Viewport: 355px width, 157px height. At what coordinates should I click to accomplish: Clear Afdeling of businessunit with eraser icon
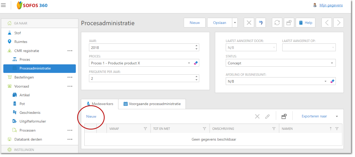[x=332, y=81]
